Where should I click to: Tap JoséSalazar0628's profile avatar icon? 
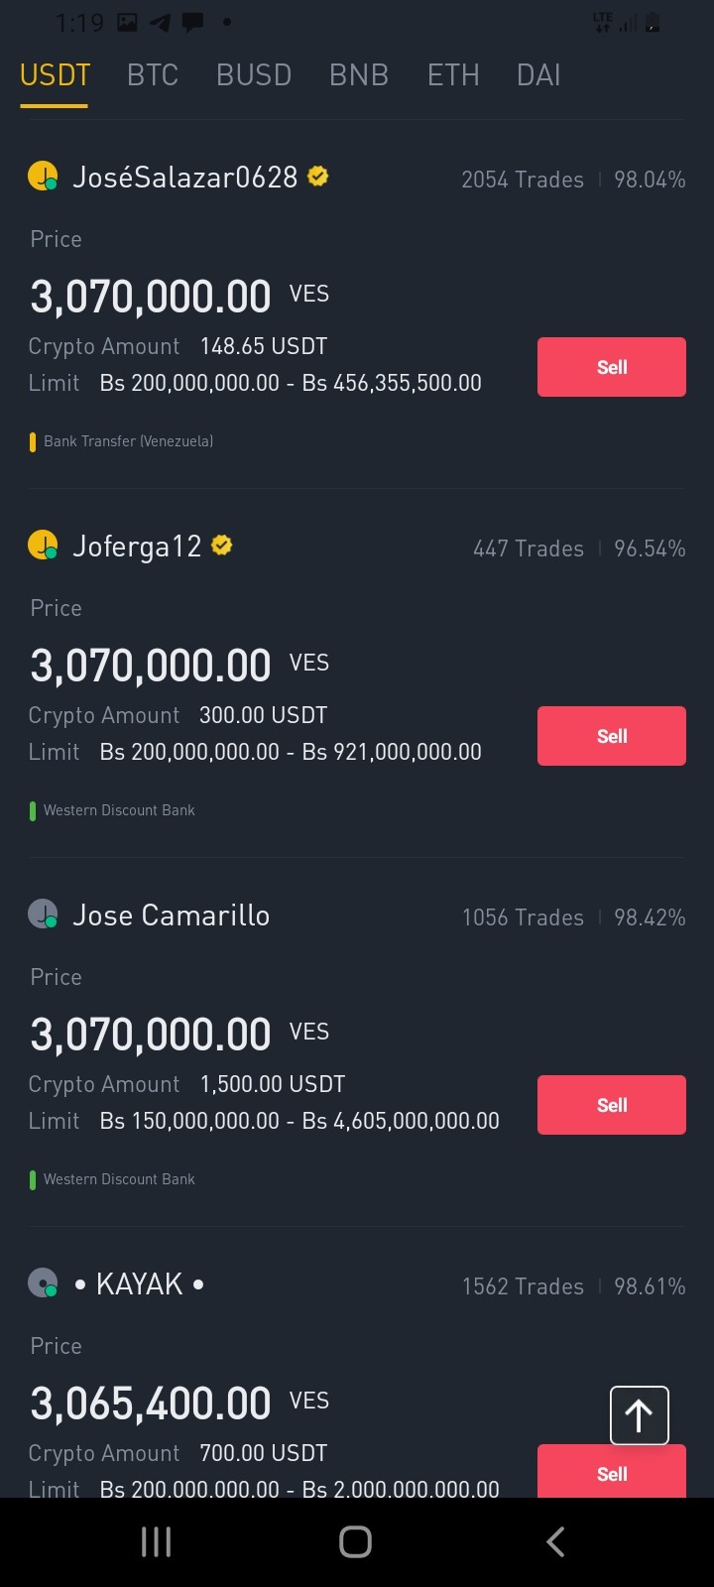point(43,177)
